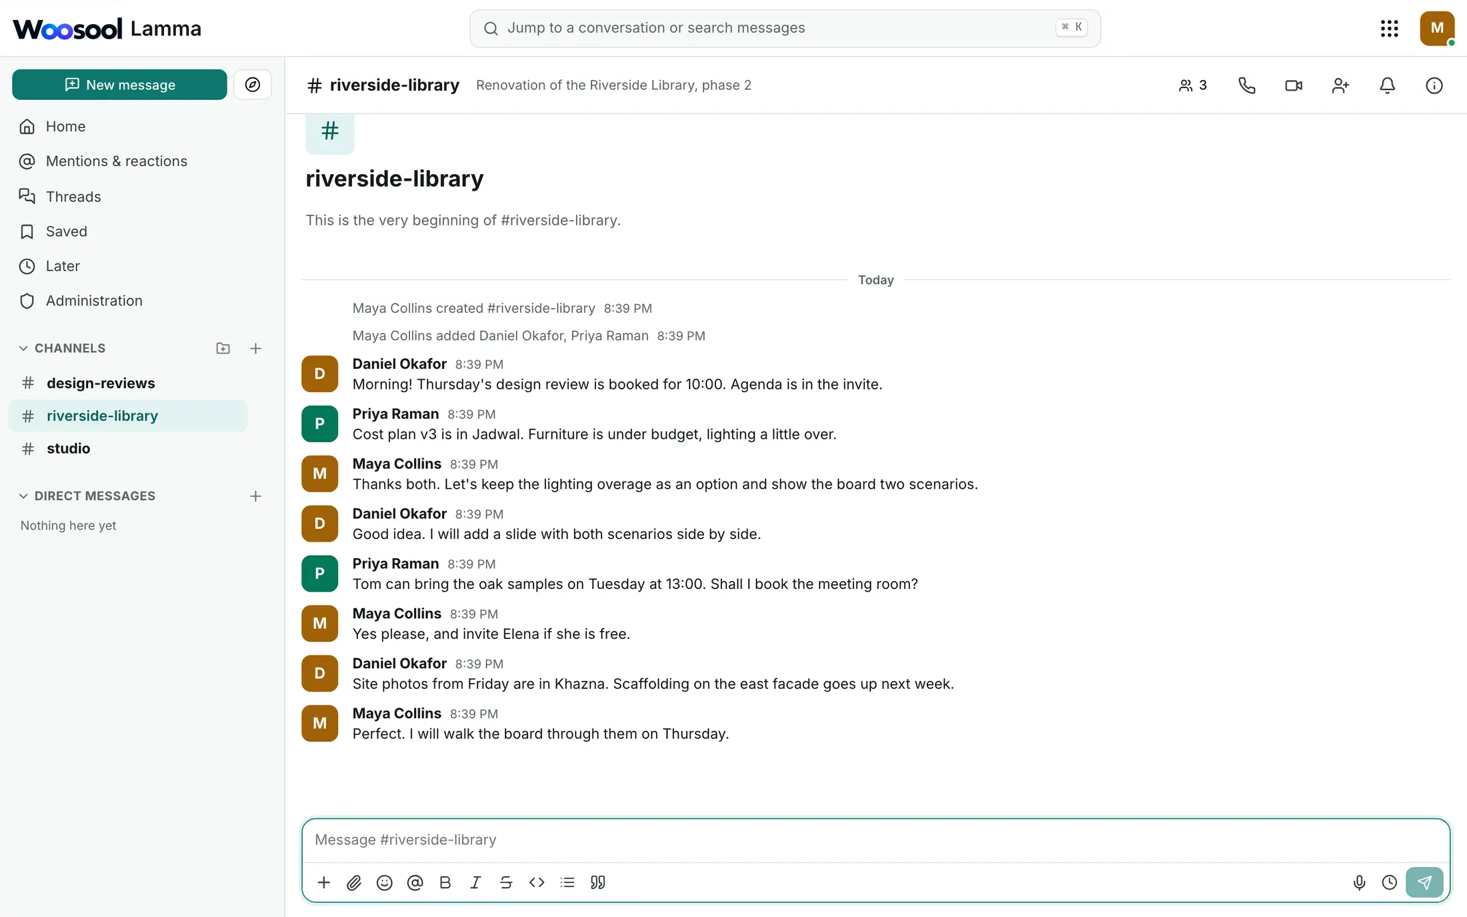
Task: Open the emoji picker in composer
Action: (x=384, y=882)
